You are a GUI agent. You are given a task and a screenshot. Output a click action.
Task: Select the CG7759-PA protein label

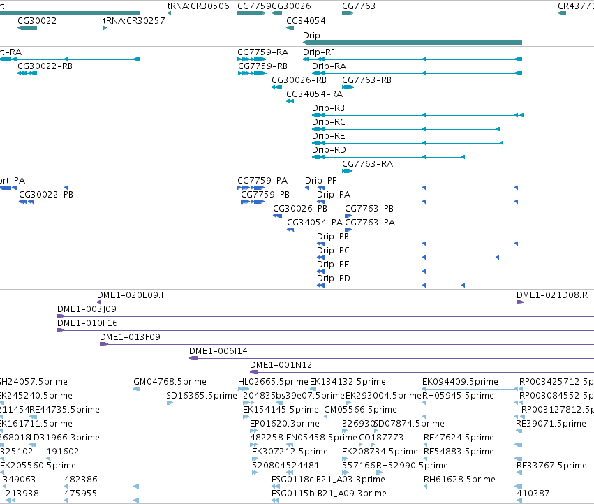[262, 180]
